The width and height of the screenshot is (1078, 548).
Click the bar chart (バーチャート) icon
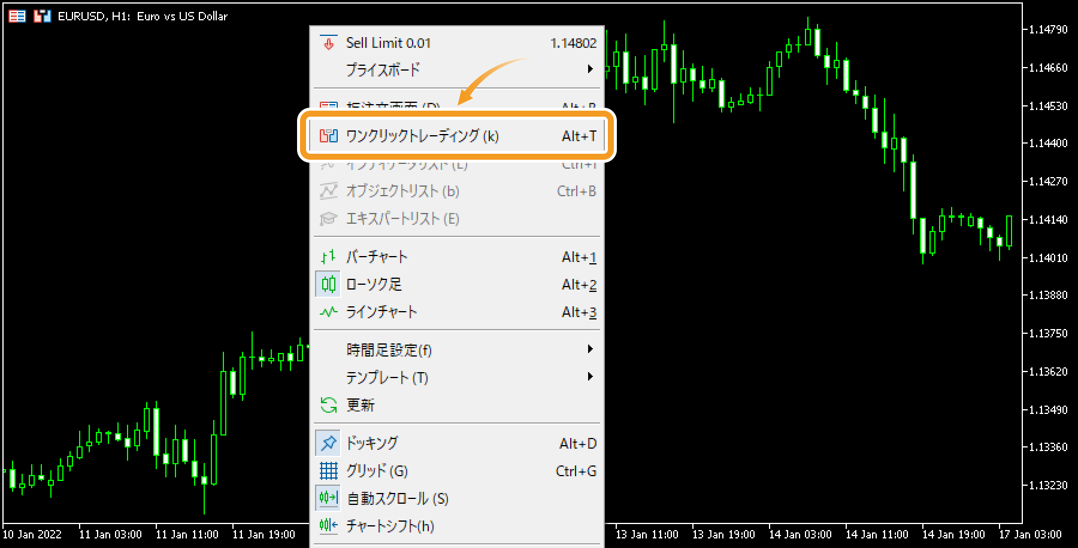pyautogui.click(x=328, y=257)
